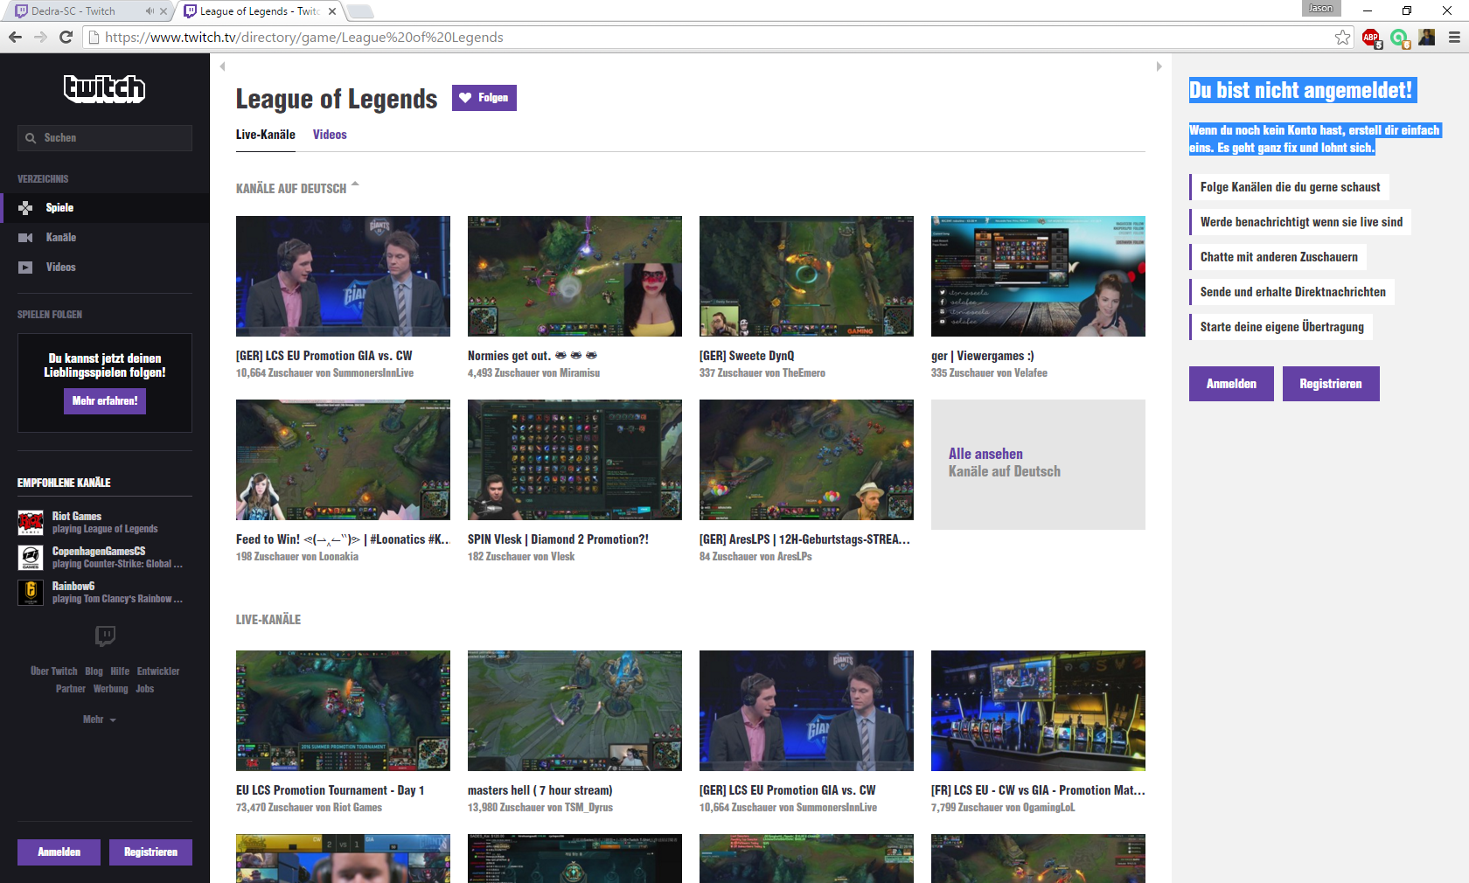The height and width of the screenshot is (883, 1469).
Task: Open the Werbung footer link
Action: click(111, 689)
